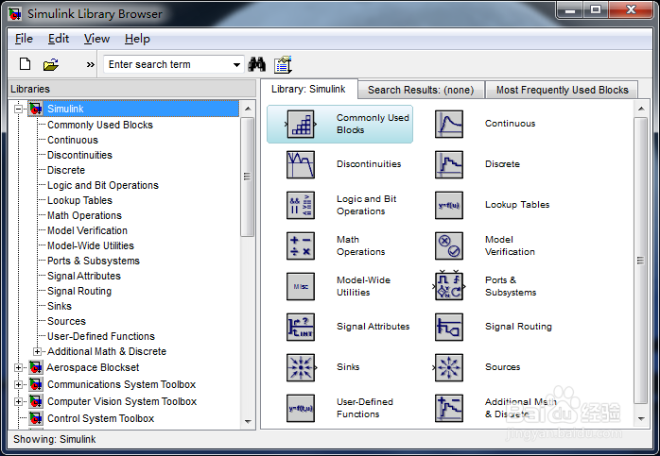
Task: Click libraries tree scroll up arrow
Action: coord(248,109)
